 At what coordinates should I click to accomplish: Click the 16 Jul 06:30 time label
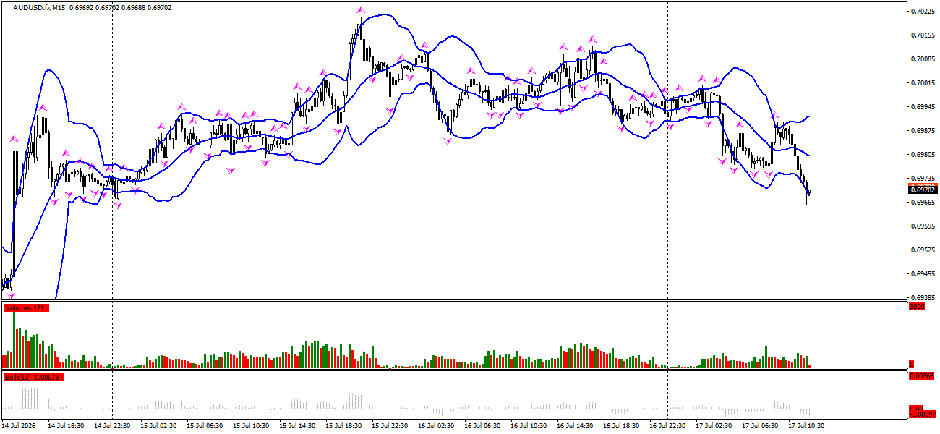pyautogui.click(x=482, y=426)
